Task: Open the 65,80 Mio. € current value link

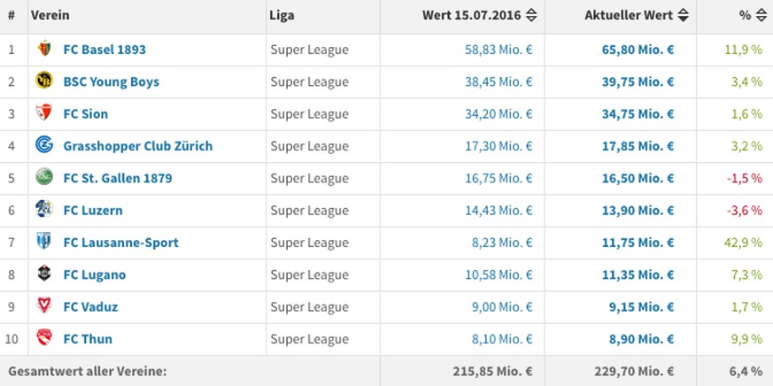Action: 638,50
